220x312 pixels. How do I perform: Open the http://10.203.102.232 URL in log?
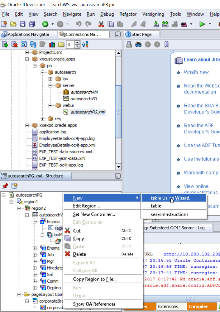pyautogui.click(x=192, y=254)
